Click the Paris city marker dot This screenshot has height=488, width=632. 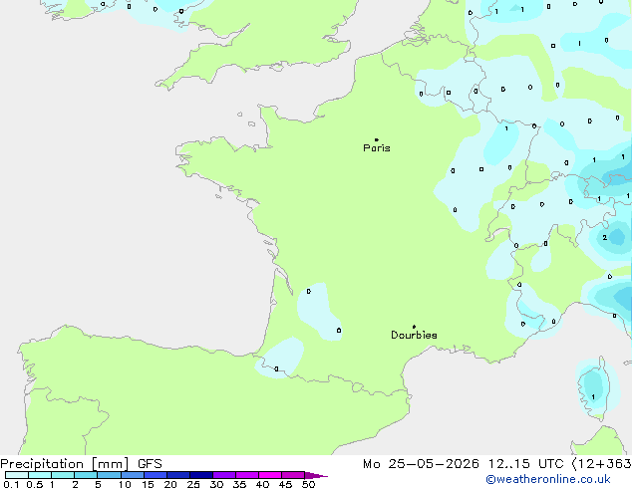click(377, 139)
